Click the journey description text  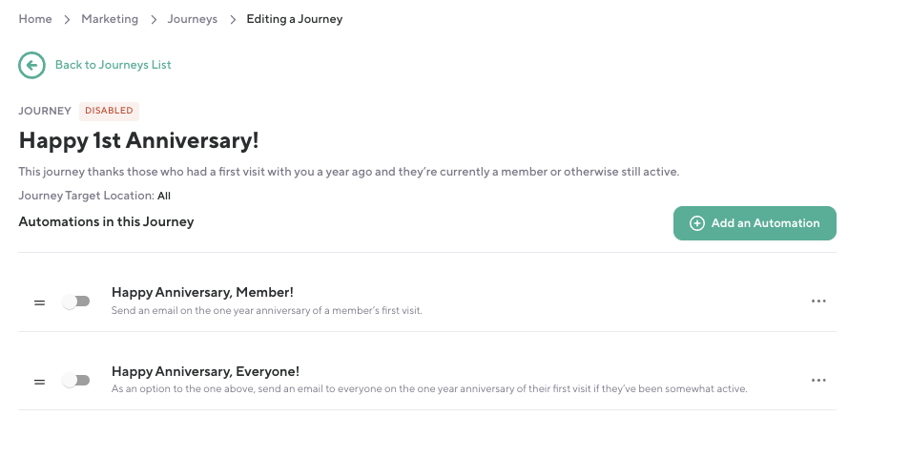(348, 172)
